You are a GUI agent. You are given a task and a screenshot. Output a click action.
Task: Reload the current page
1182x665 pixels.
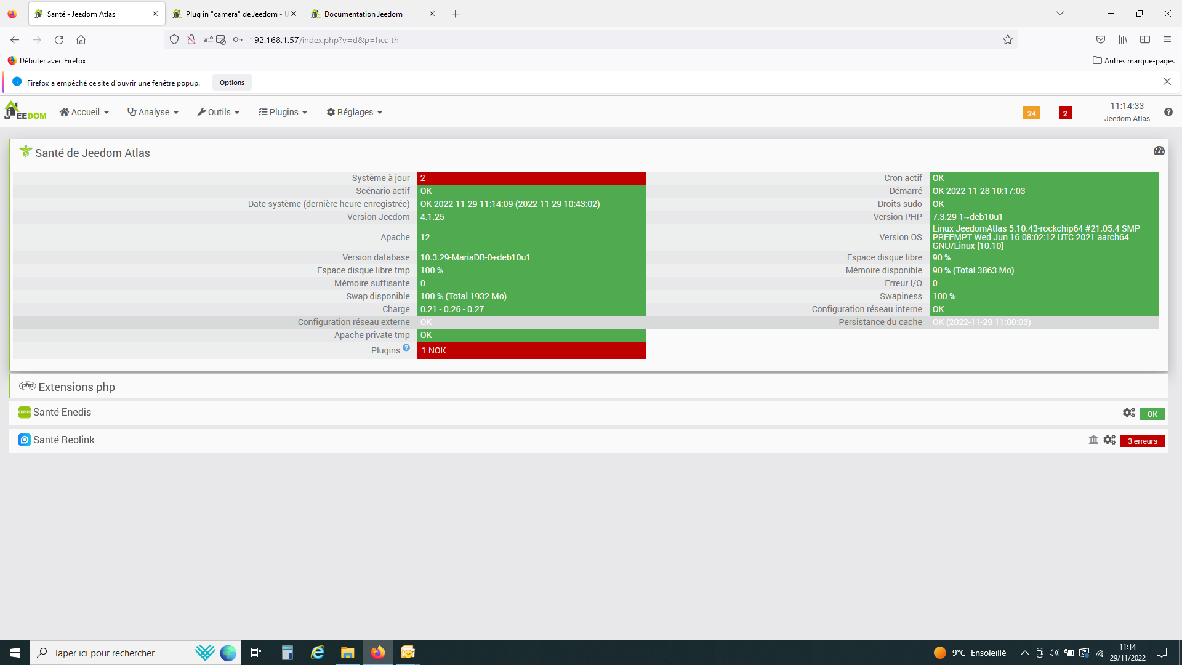click(59, 40)
